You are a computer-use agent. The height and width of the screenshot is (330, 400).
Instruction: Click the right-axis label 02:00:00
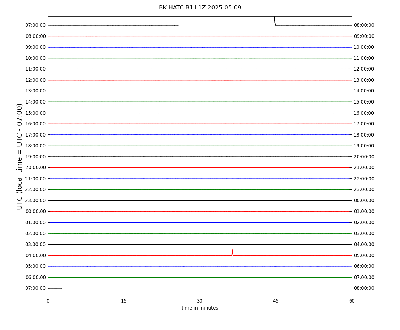364,222
